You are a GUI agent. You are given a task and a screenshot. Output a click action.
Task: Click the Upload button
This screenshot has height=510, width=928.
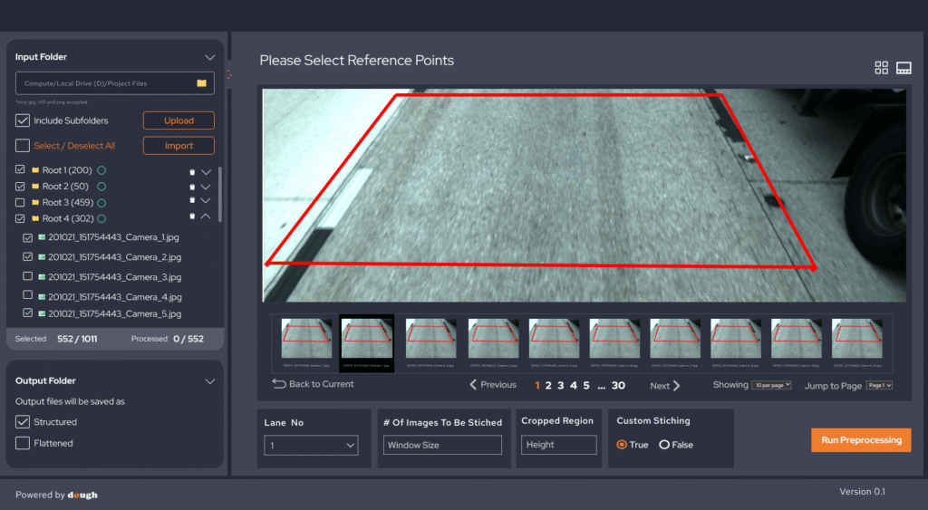pos(179,120)
